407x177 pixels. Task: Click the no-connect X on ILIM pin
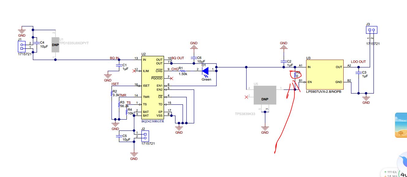pos(134,71)
